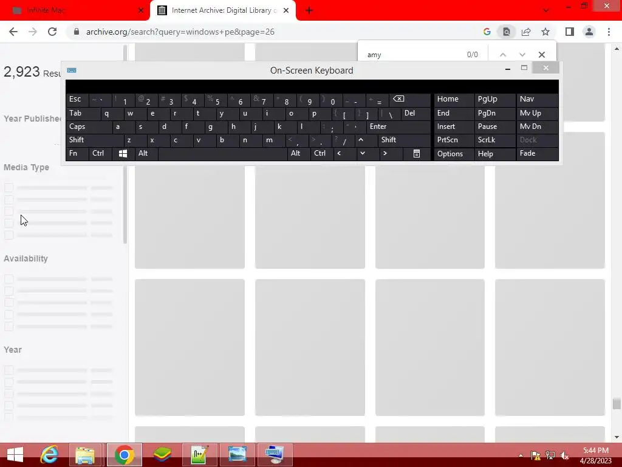Click the PrtScn key

[x=454, y=140]
